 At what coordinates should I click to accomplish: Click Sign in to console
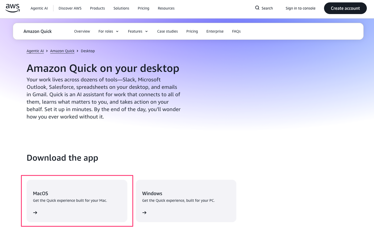coord(301,8)
